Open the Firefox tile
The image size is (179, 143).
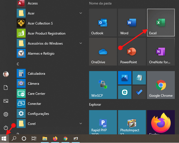click(x=161, y=122)
